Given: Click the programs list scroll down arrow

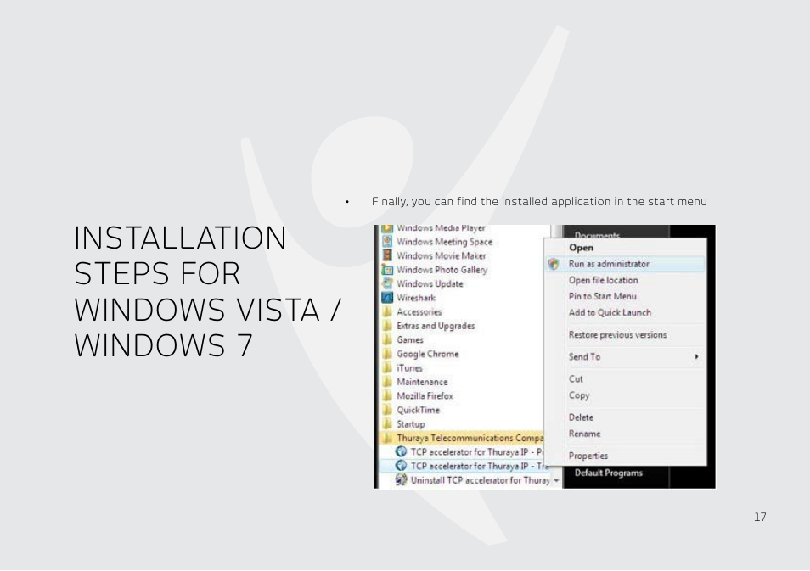Looking at the screenshot, I should click(x=556, y=481).
